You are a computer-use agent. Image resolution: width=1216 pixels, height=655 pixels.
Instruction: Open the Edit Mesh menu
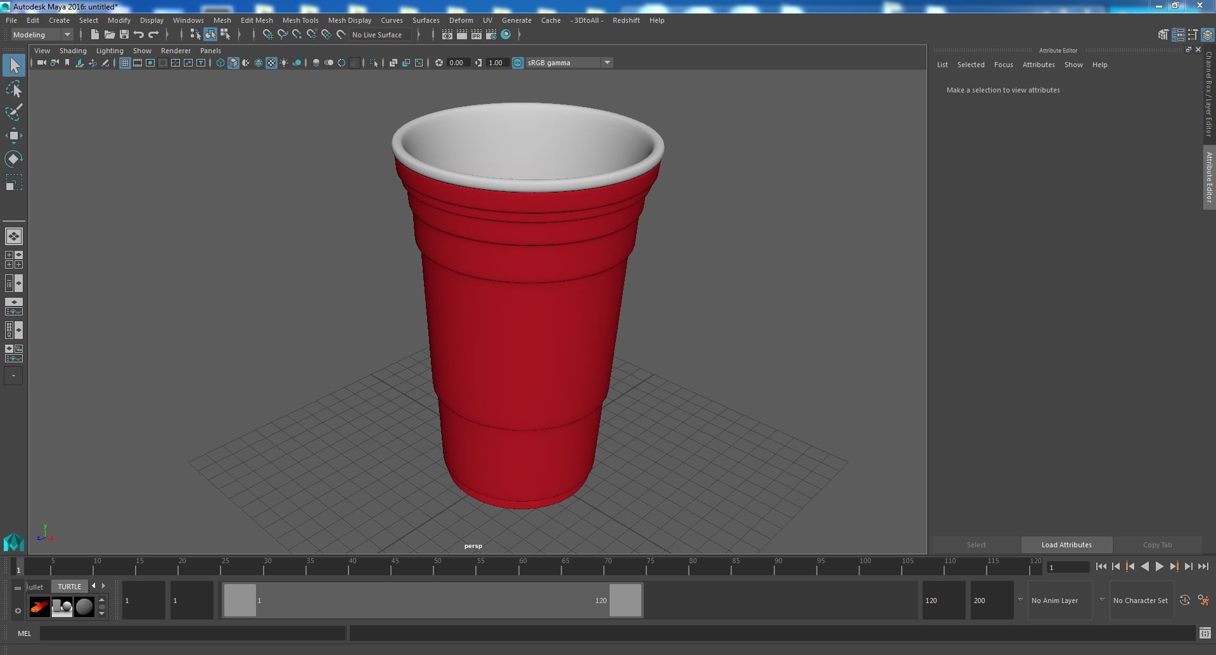pos(257,20)
